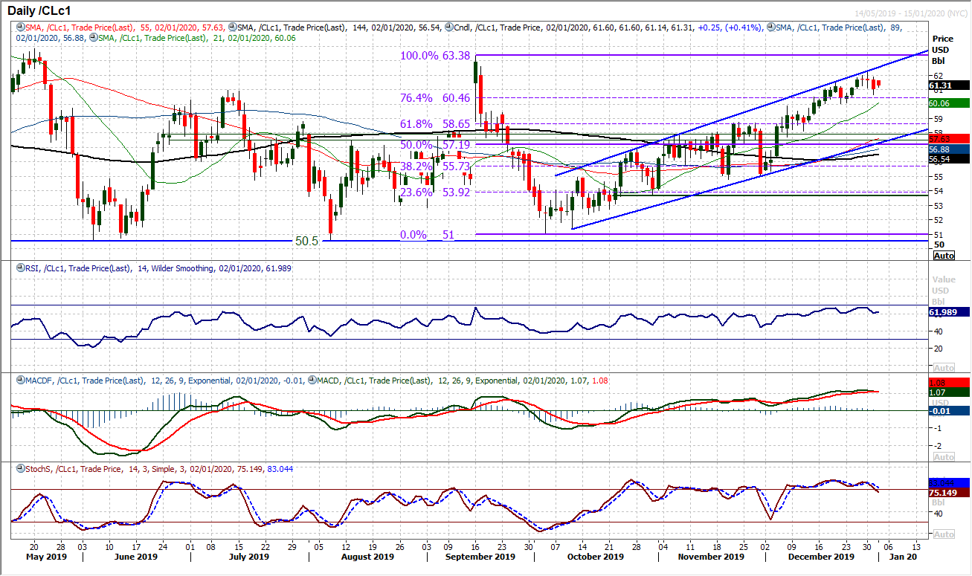972x576 pixels.
Task: Click 'August 2019' on the time axis
Action: click(367, 556)
